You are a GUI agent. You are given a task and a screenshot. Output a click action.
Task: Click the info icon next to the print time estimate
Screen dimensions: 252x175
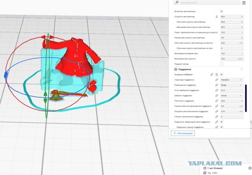250,168
